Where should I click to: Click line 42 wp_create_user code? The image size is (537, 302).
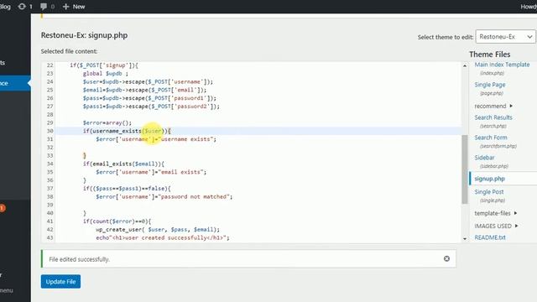coord(158,230)
